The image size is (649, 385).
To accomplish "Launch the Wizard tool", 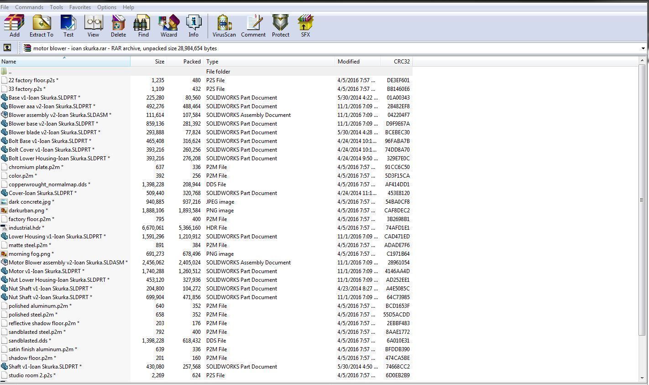I will click(x=168, y=26).
